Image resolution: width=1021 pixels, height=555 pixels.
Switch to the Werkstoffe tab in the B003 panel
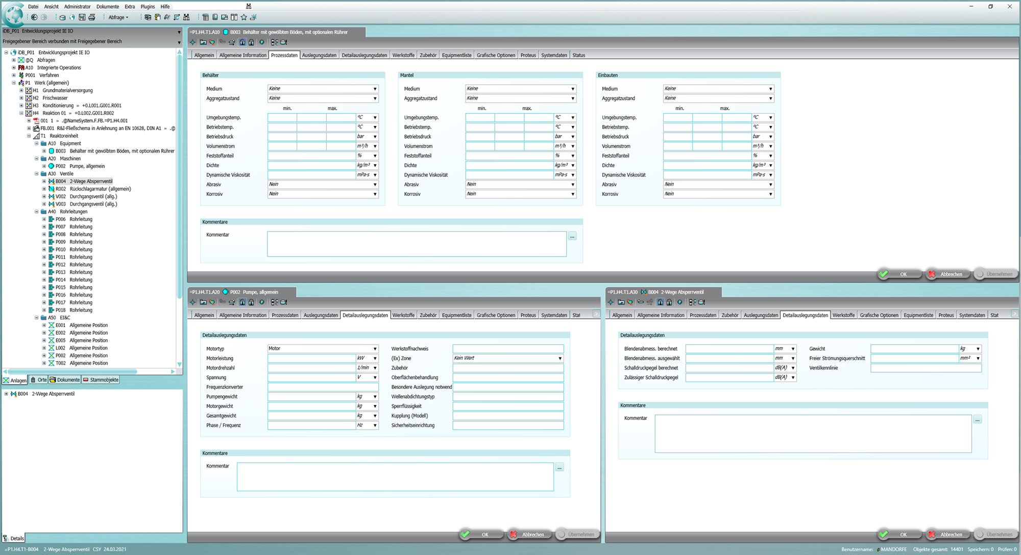coord(403,55)
